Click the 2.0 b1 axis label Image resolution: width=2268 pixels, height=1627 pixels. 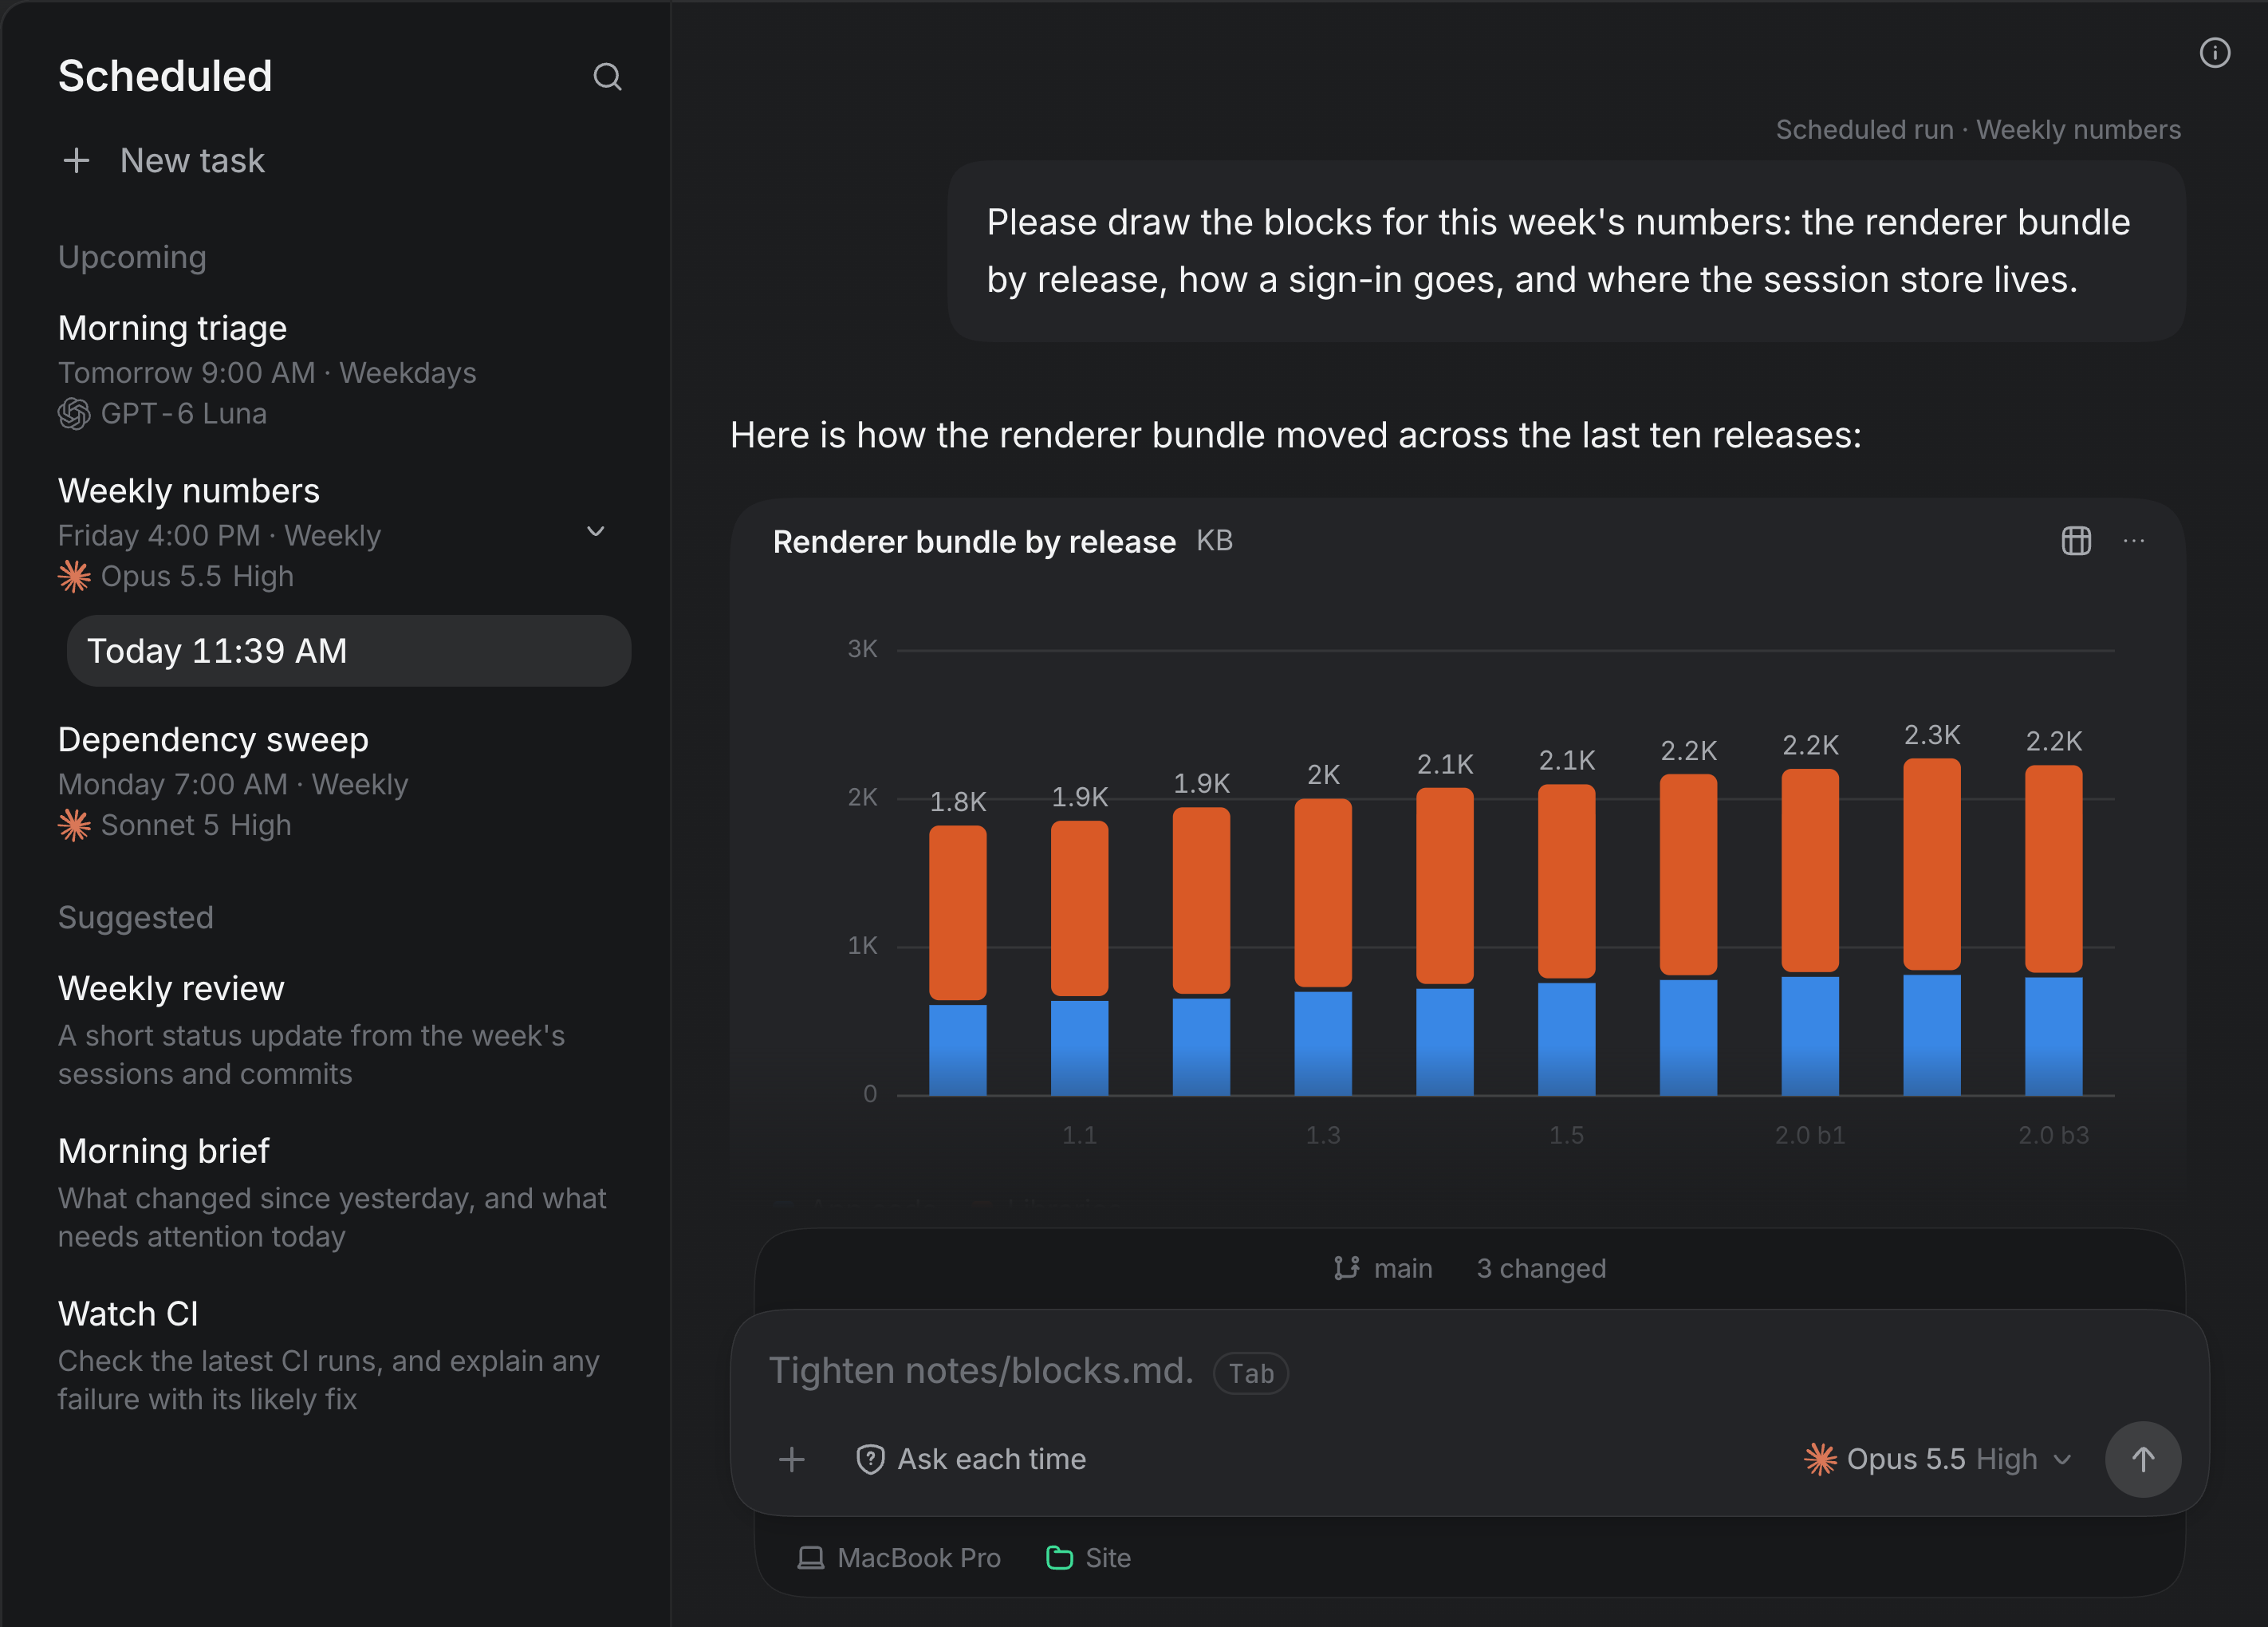click(1809, 1135)
